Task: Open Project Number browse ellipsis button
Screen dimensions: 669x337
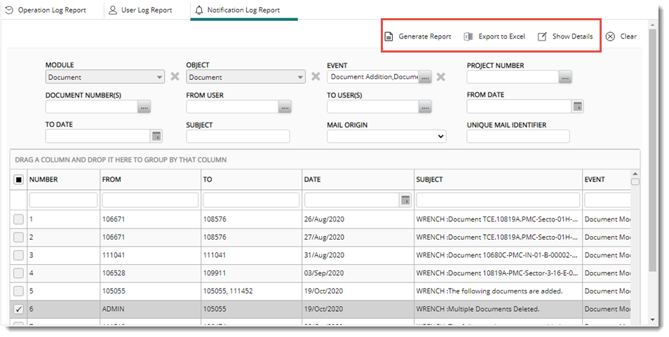Action: pos(565,77)
